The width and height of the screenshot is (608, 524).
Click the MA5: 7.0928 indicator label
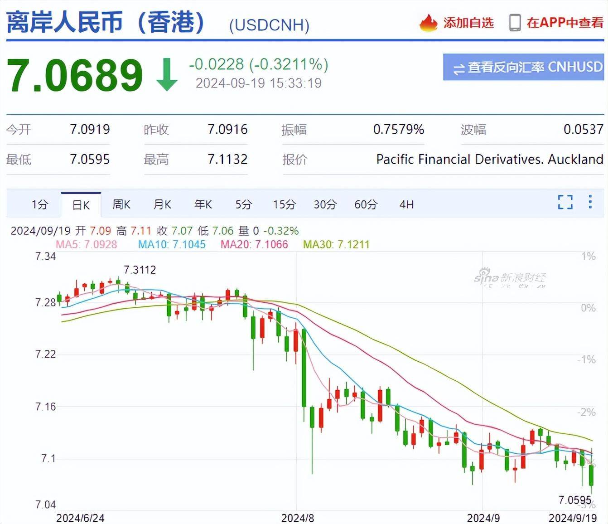(x=86, y=244)
